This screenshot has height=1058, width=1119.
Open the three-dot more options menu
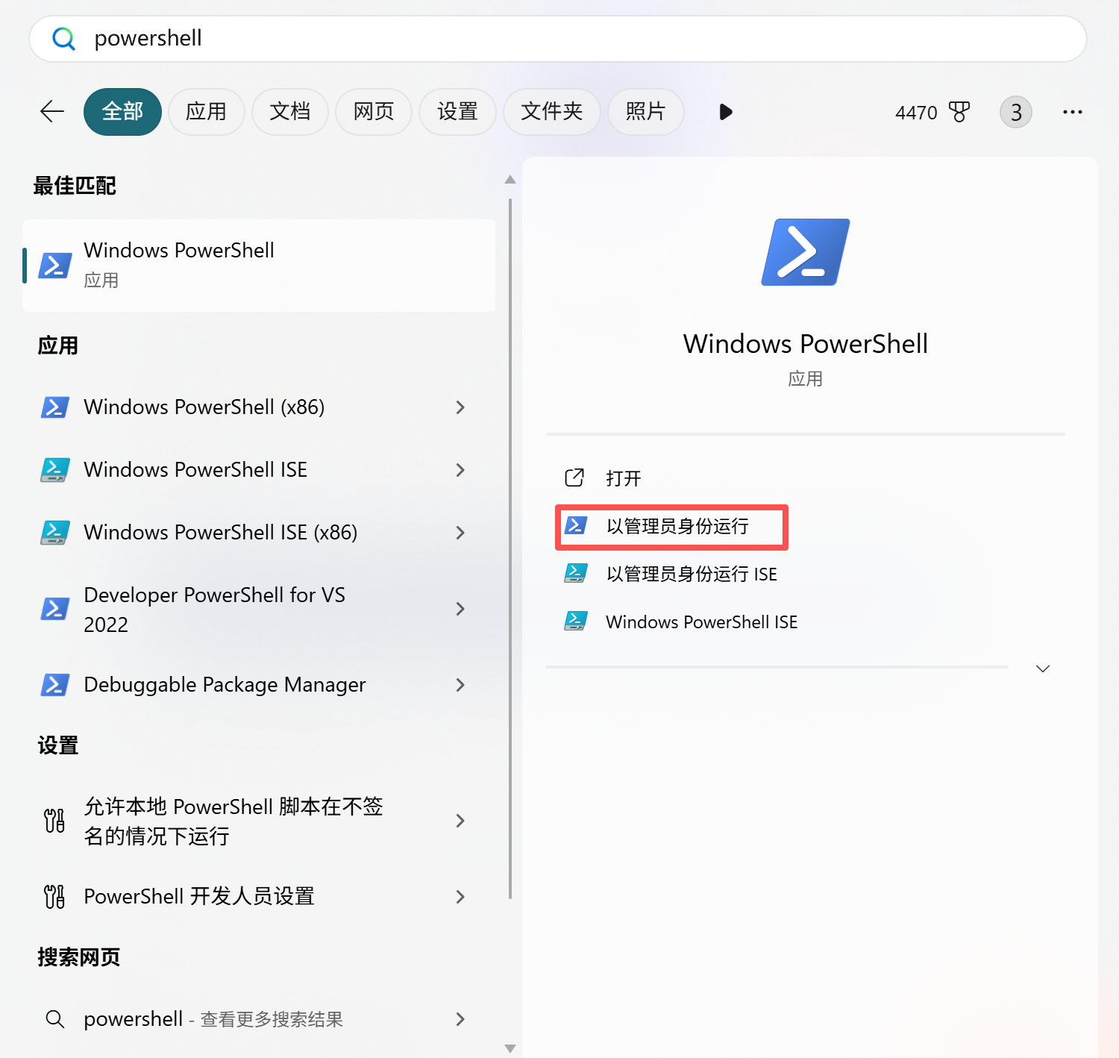click(1073, 112)
